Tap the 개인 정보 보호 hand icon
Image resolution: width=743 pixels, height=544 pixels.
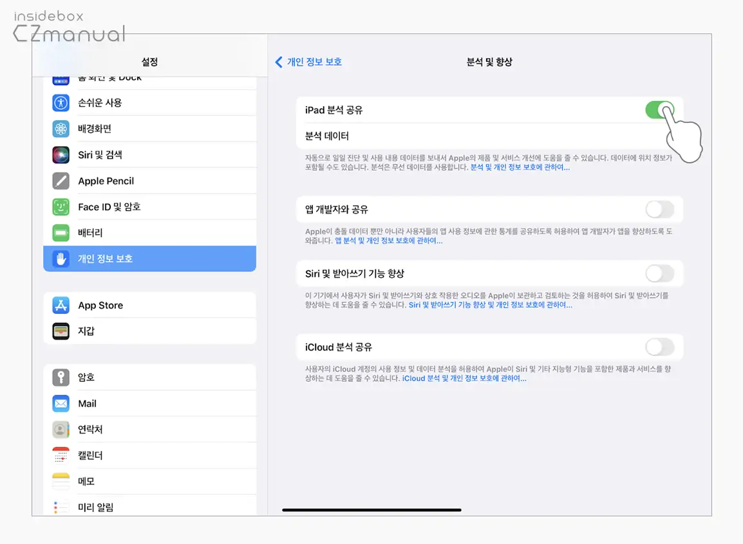(x=61, y=258)
